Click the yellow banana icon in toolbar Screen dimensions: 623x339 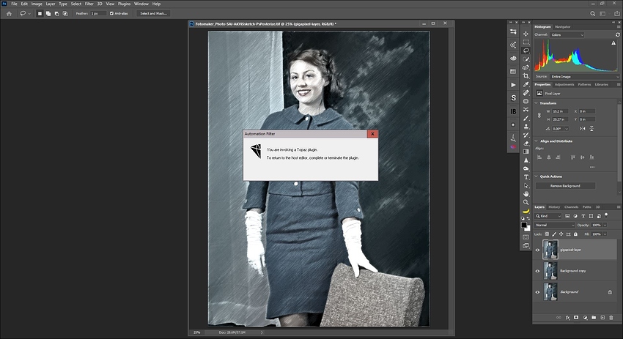click(x=526, y=211)
